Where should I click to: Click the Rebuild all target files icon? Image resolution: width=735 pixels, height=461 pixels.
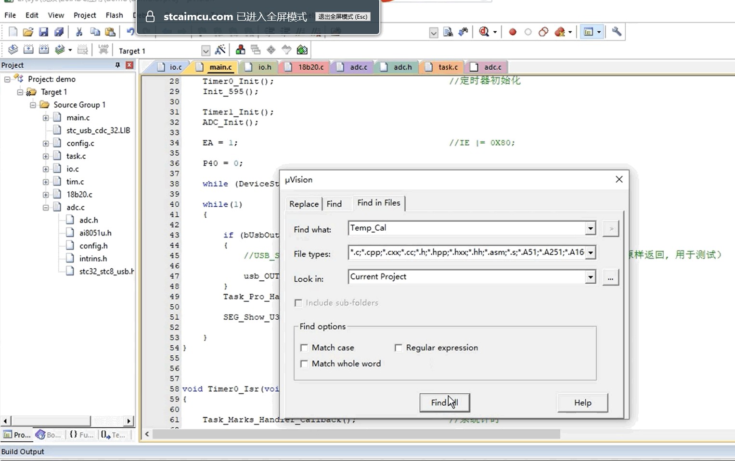44,50
